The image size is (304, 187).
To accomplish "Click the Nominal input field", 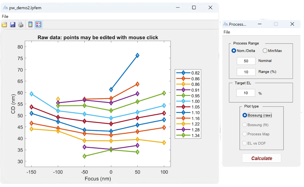I will [246, 61].
